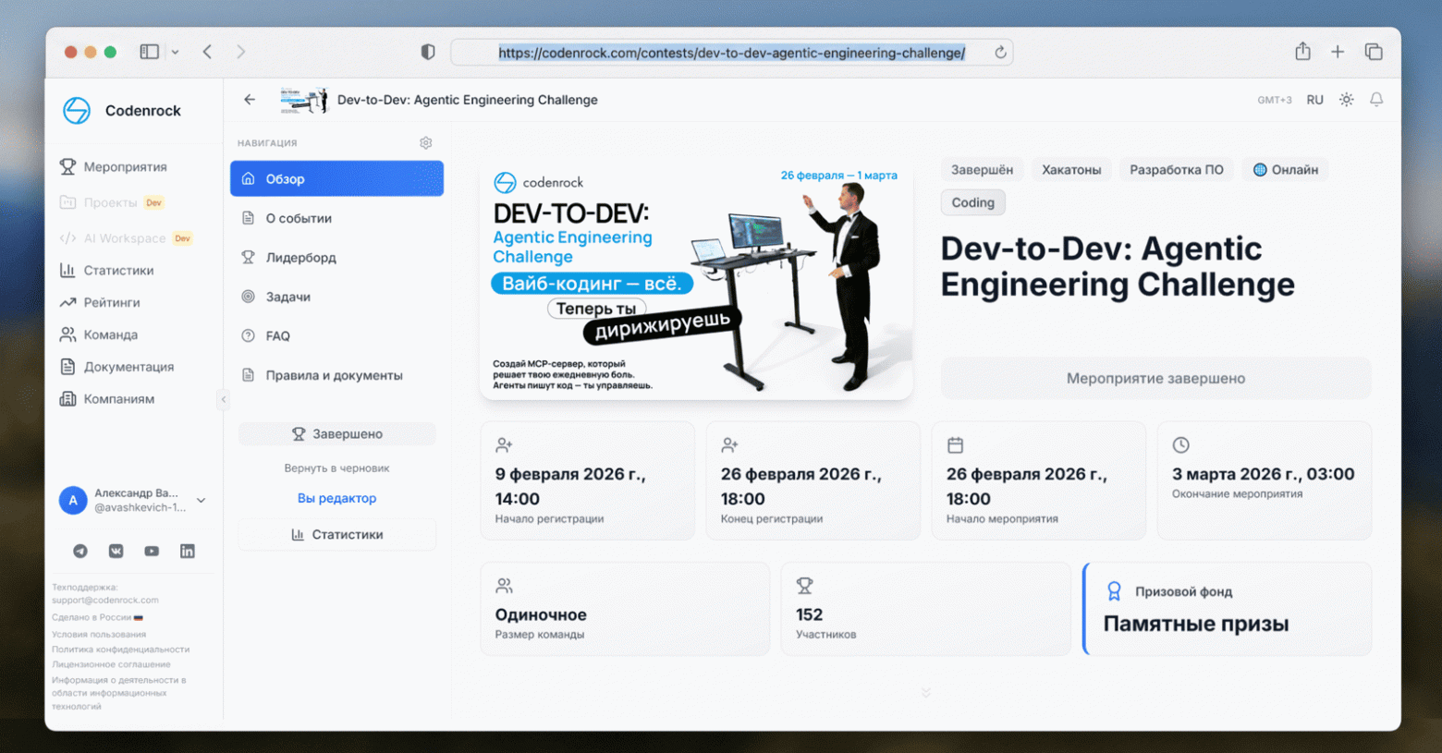Select the О событии navigation item
Screen dimensions: 1442x753
point(336,218)
